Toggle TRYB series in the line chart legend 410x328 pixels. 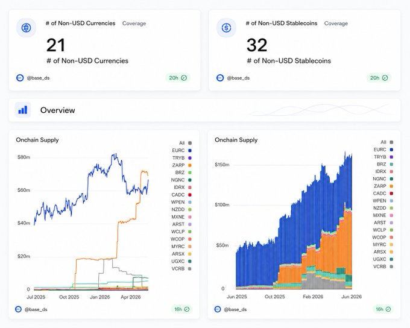pyautogui.click(x=181, y=158)
